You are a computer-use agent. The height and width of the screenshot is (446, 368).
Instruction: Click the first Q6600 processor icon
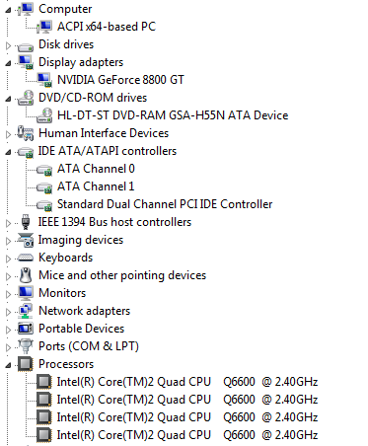click(44, 382)
